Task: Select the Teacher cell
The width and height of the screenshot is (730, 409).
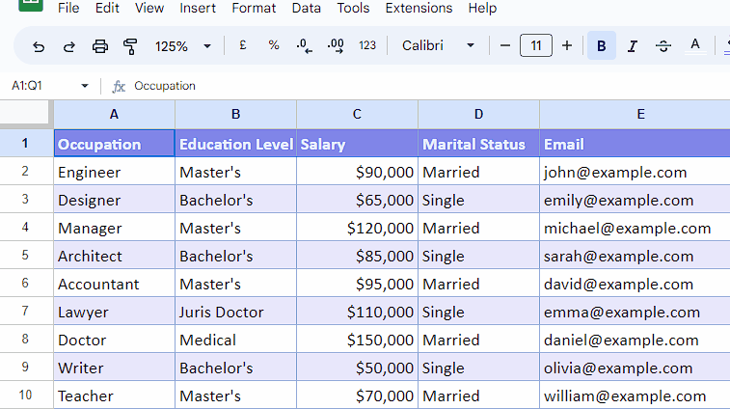Action: (114, 395)
